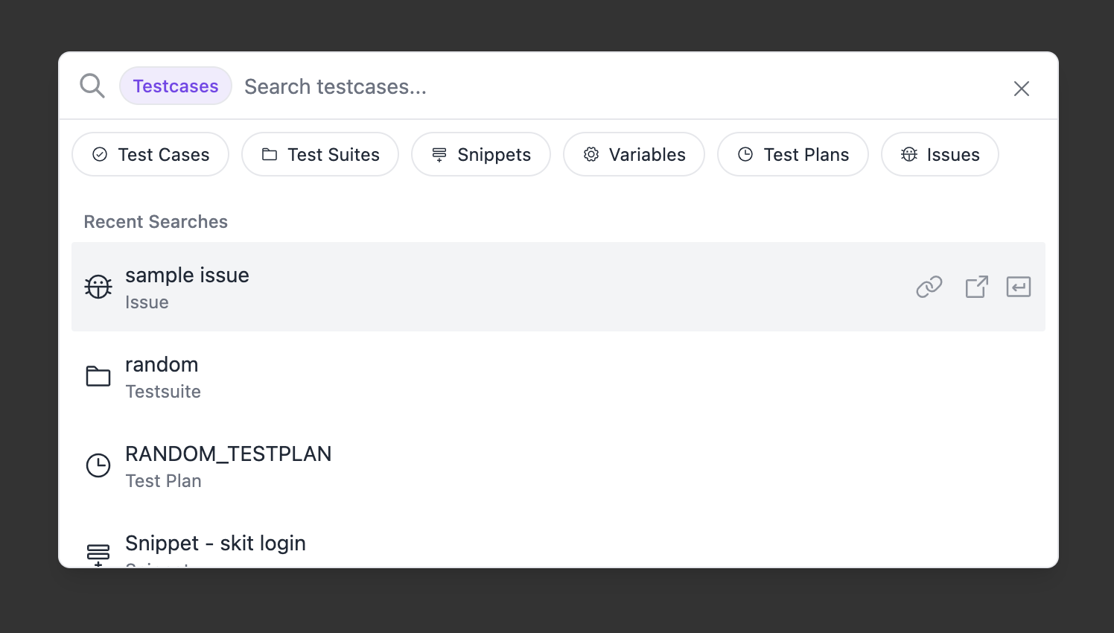The image size is (1114, 633).
Task: Copy link for the sample issue result
Action: 929,286
